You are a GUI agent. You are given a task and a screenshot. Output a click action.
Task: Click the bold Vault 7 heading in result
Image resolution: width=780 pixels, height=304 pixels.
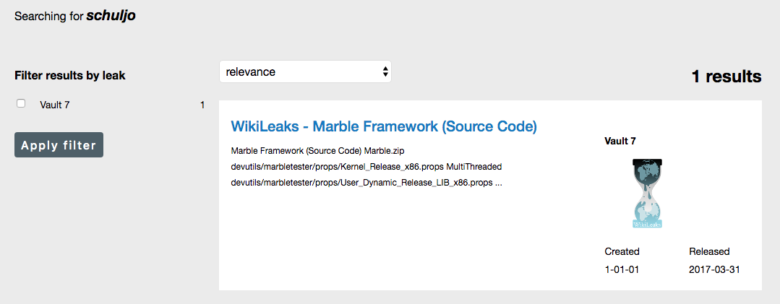click(620, 141)
